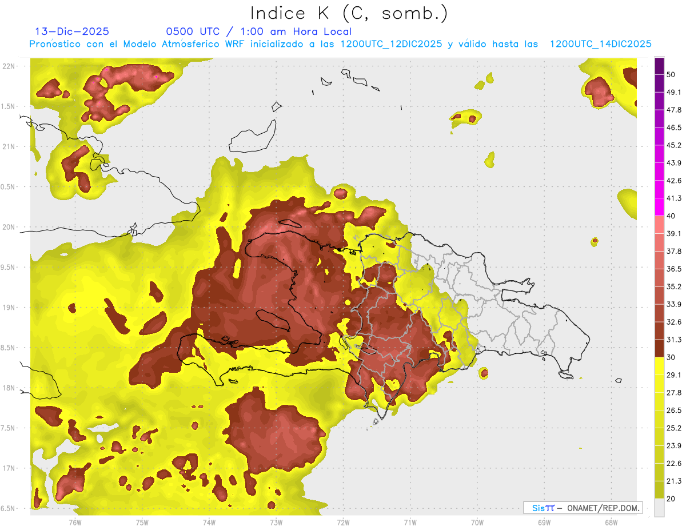Click the '68W' longitude label
The width and height of the screenshot is (686, 530).
pos(611,521)
